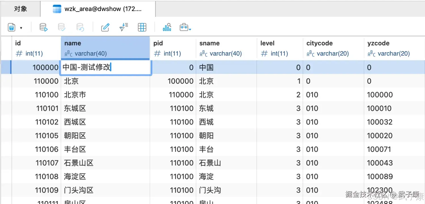The image size is (425, 204).
Task: Sort by the id column header
Action: click(x=18, y=43)
